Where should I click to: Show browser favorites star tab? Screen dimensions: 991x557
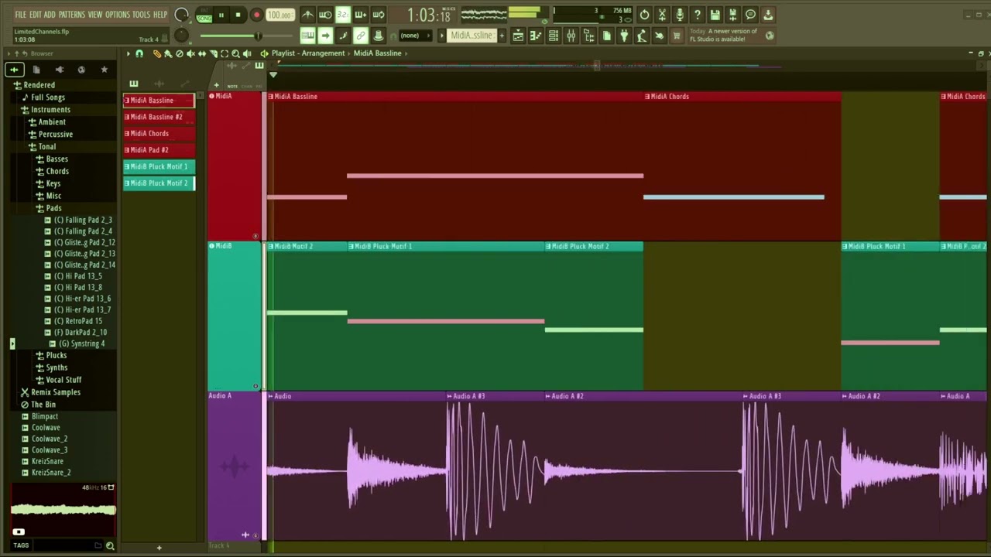(104, 70)
